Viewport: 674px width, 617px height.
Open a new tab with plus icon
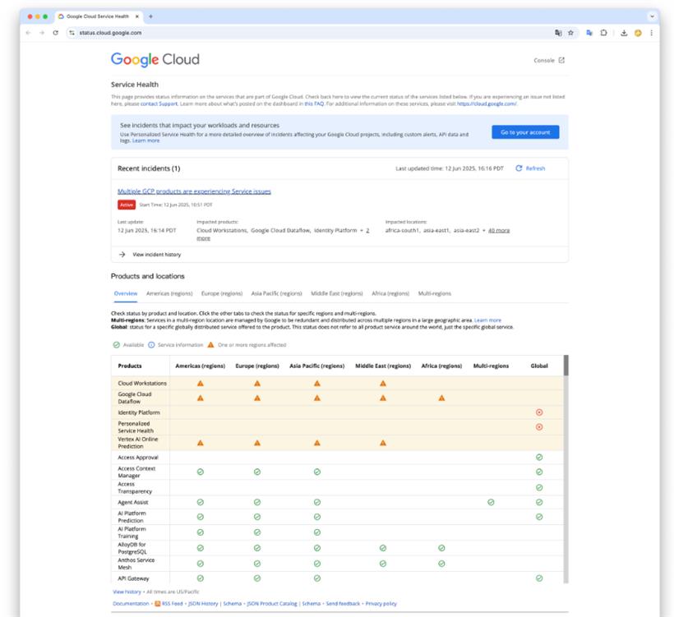point(150,16)
